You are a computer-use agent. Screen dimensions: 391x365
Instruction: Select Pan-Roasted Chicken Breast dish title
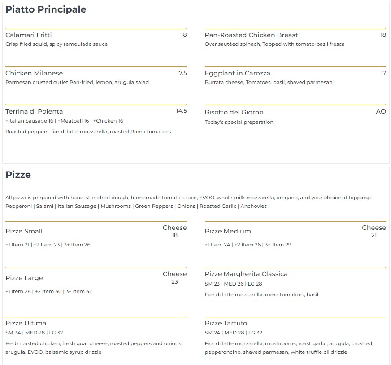click(251, 35)
